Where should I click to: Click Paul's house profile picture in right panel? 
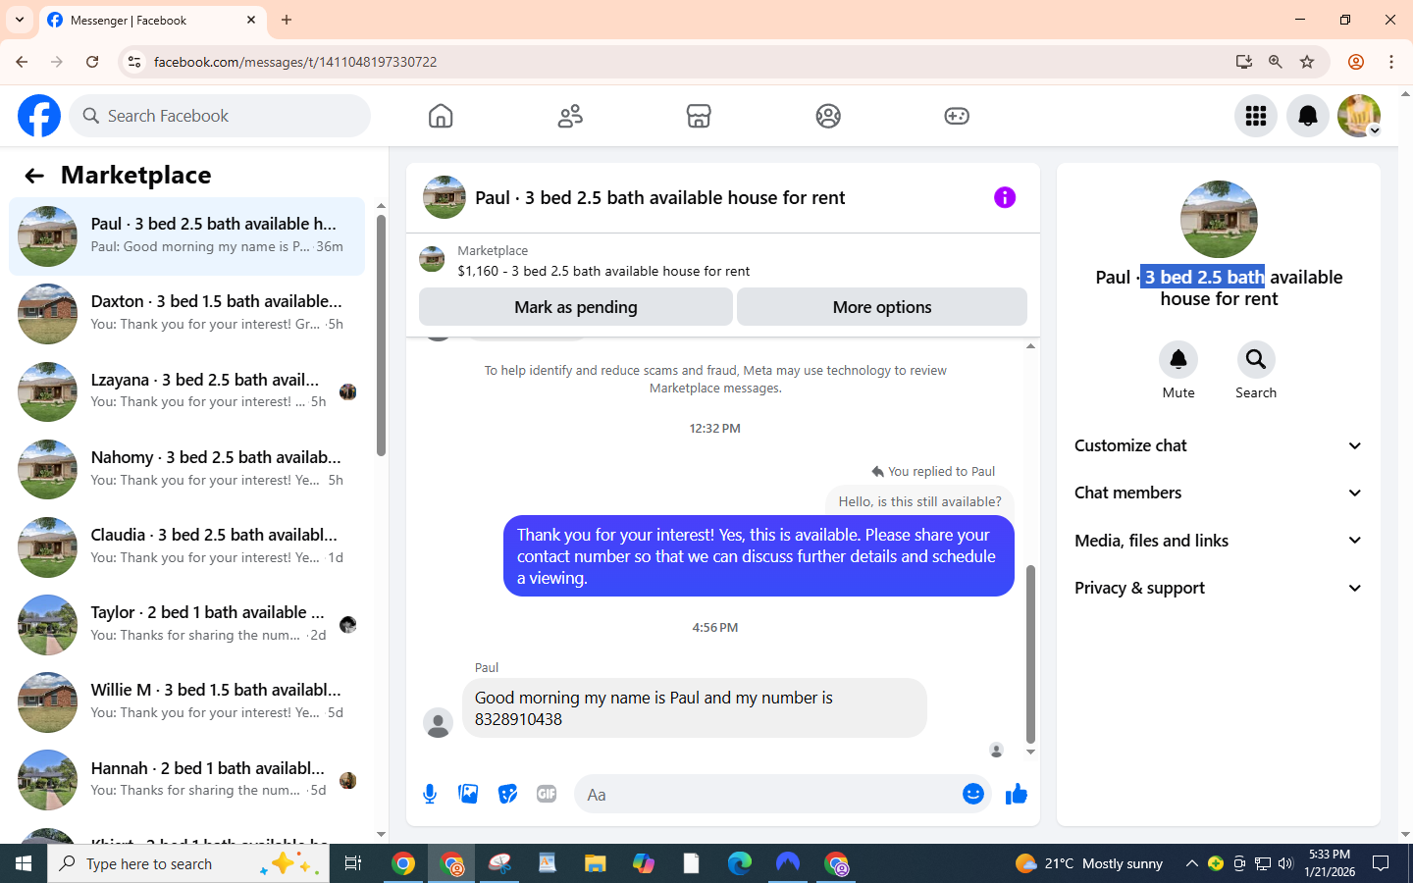coord(1219,219)
